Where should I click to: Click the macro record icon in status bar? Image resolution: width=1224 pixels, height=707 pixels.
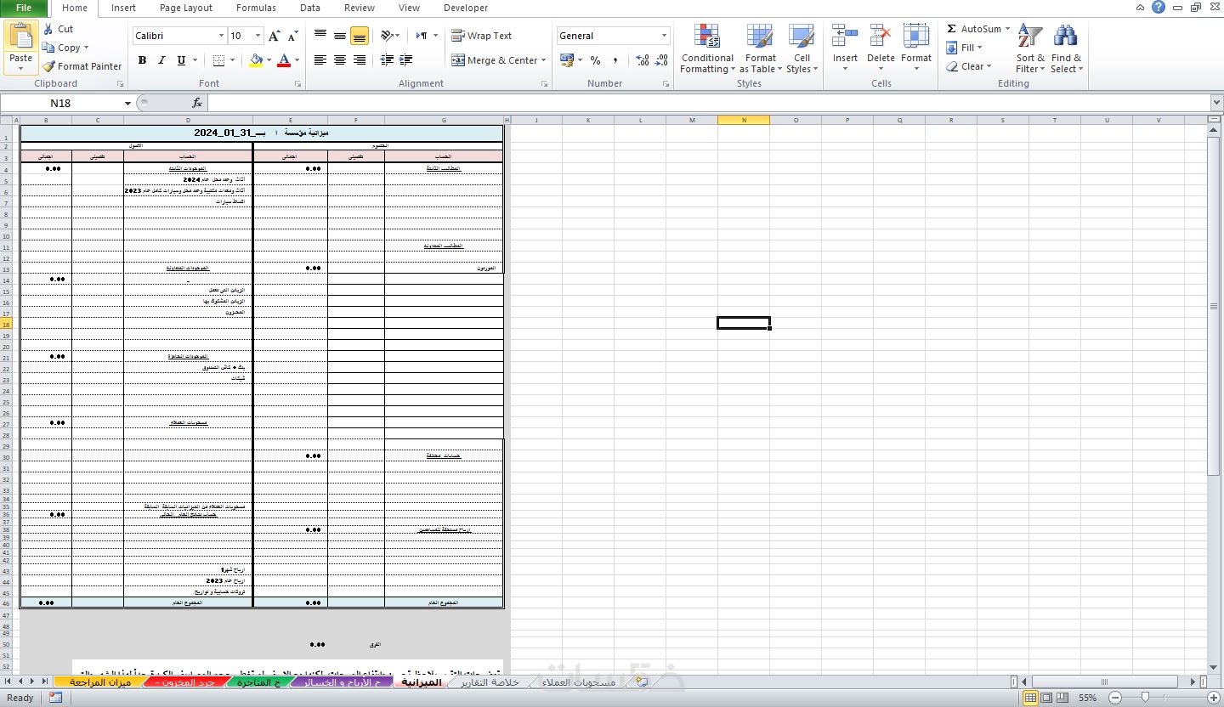55,698
